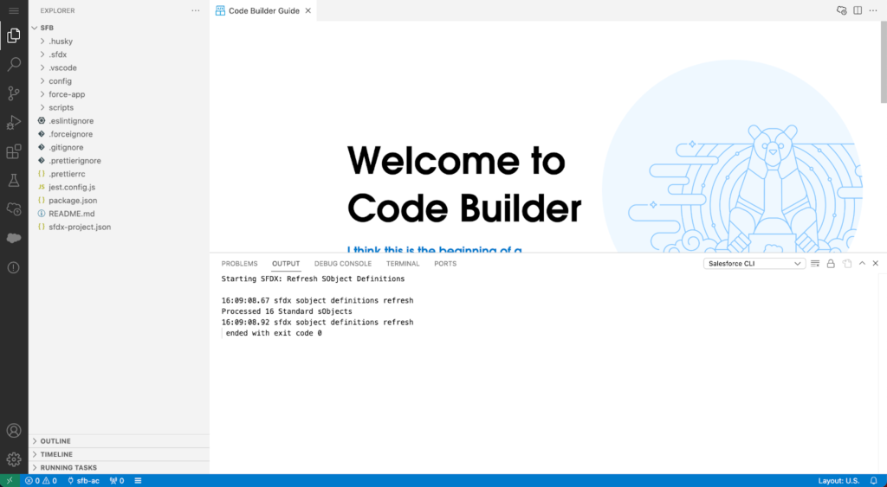The image size is (887, 487).
Task: Open the Source Control view
Action: pos(14,93)
